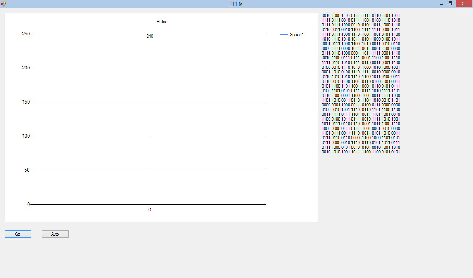Restore down the Hillis window
Viewport: 473px width, 278px height.
point(451,4)
